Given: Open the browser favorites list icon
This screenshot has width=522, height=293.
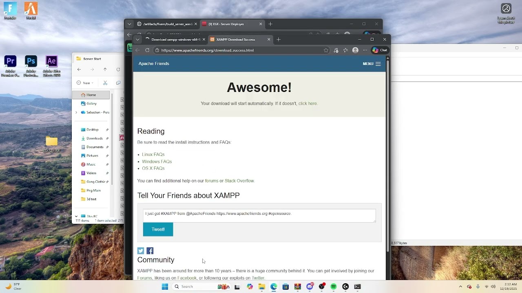Looking at the screenshot, I should [x=346, y=50].
